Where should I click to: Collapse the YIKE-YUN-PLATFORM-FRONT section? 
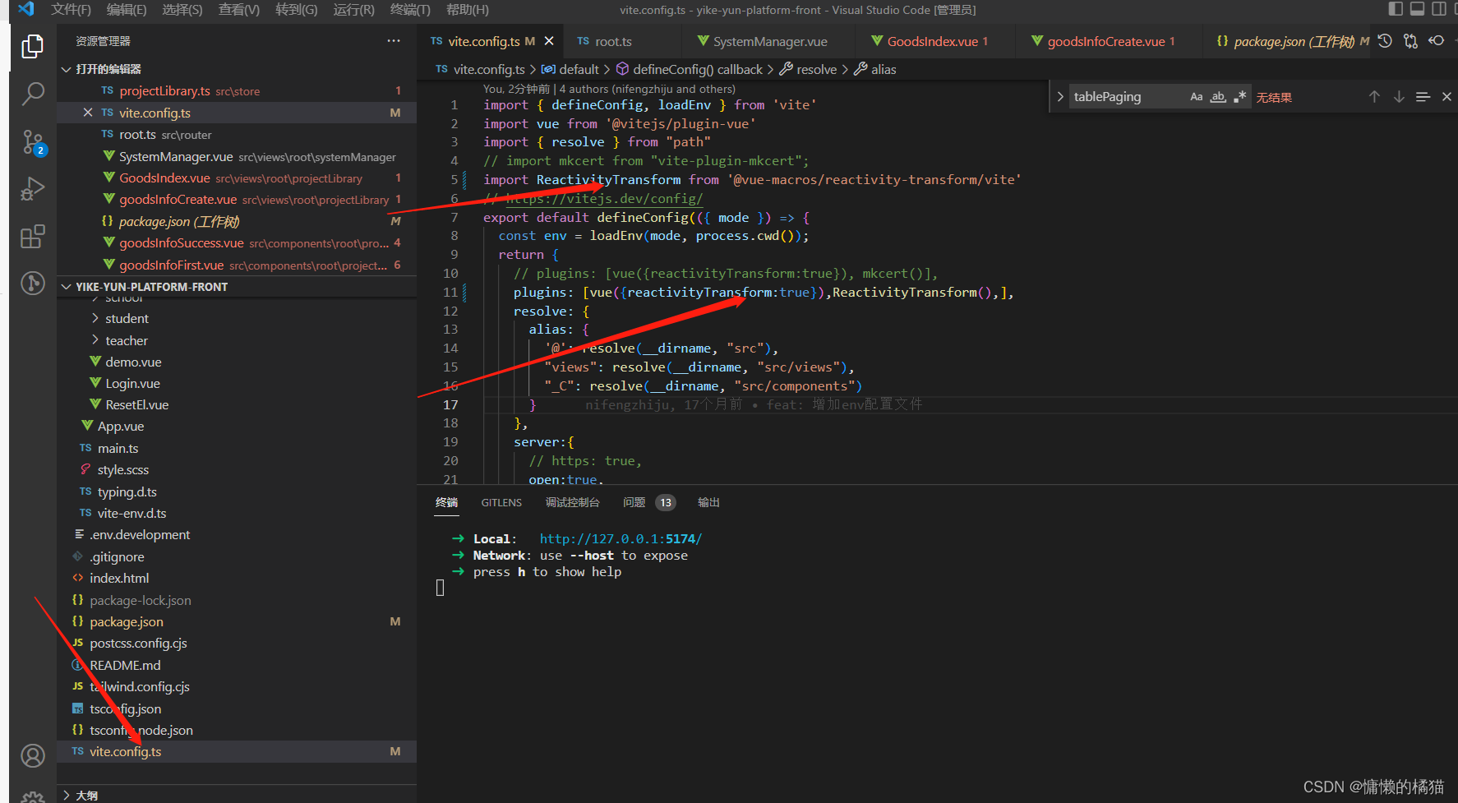pos(67,286)
